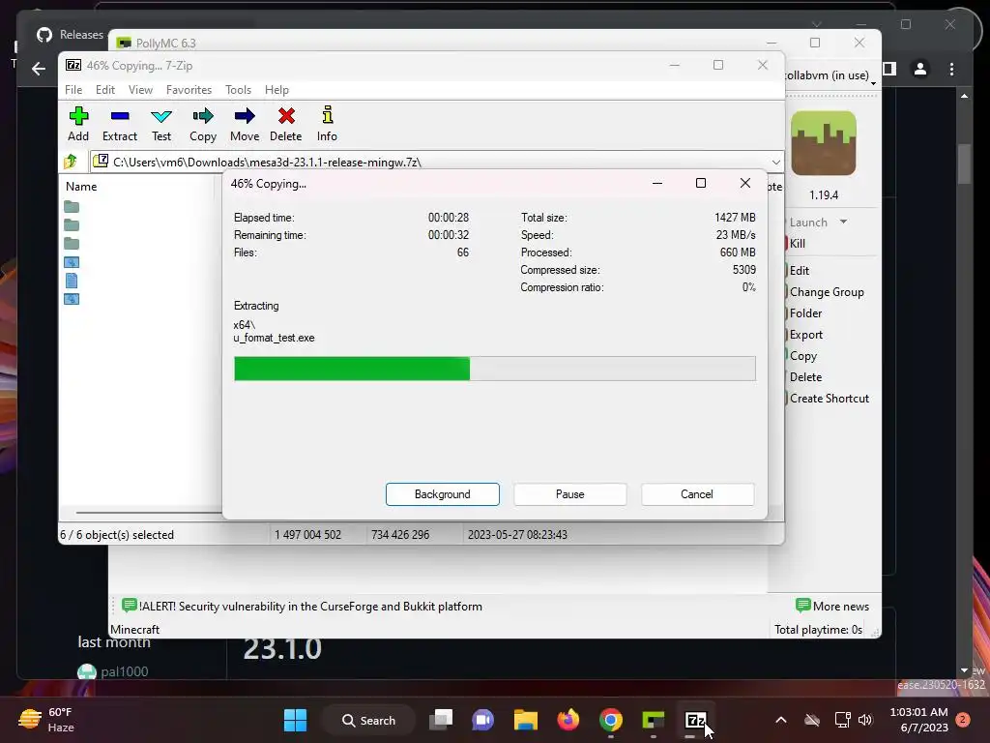Open the View menu
990x743 pixels.
(140, 90)
